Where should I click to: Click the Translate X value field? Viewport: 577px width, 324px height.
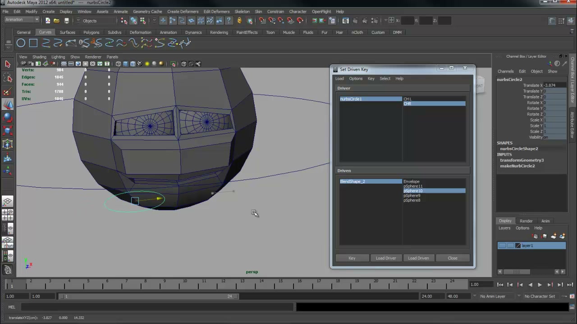(x=554, y=85)
